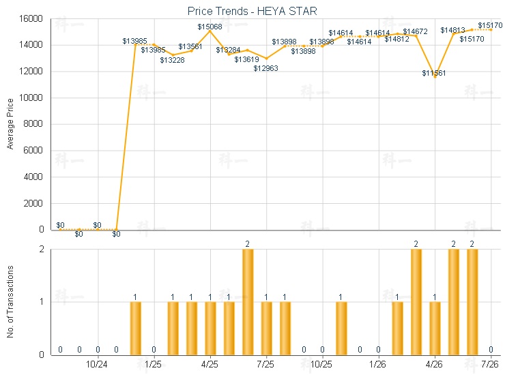Select the Average Price axis label
505x375 pixels.
[x=10, y=124]
